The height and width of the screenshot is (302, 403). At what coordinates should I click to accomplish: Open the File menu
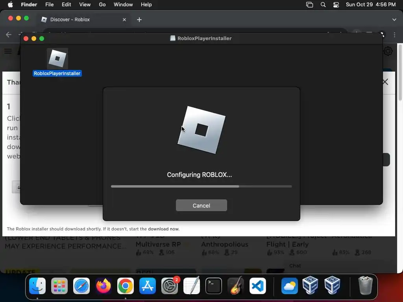[x=49, y=5]
